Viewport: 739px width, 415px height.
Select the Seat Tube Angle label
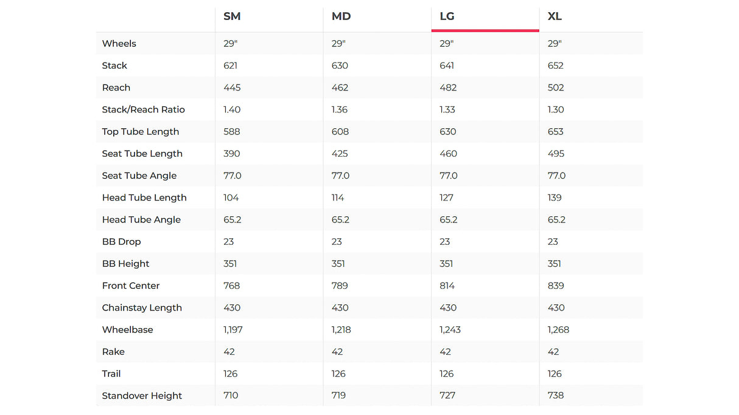(x=139, y=176)
